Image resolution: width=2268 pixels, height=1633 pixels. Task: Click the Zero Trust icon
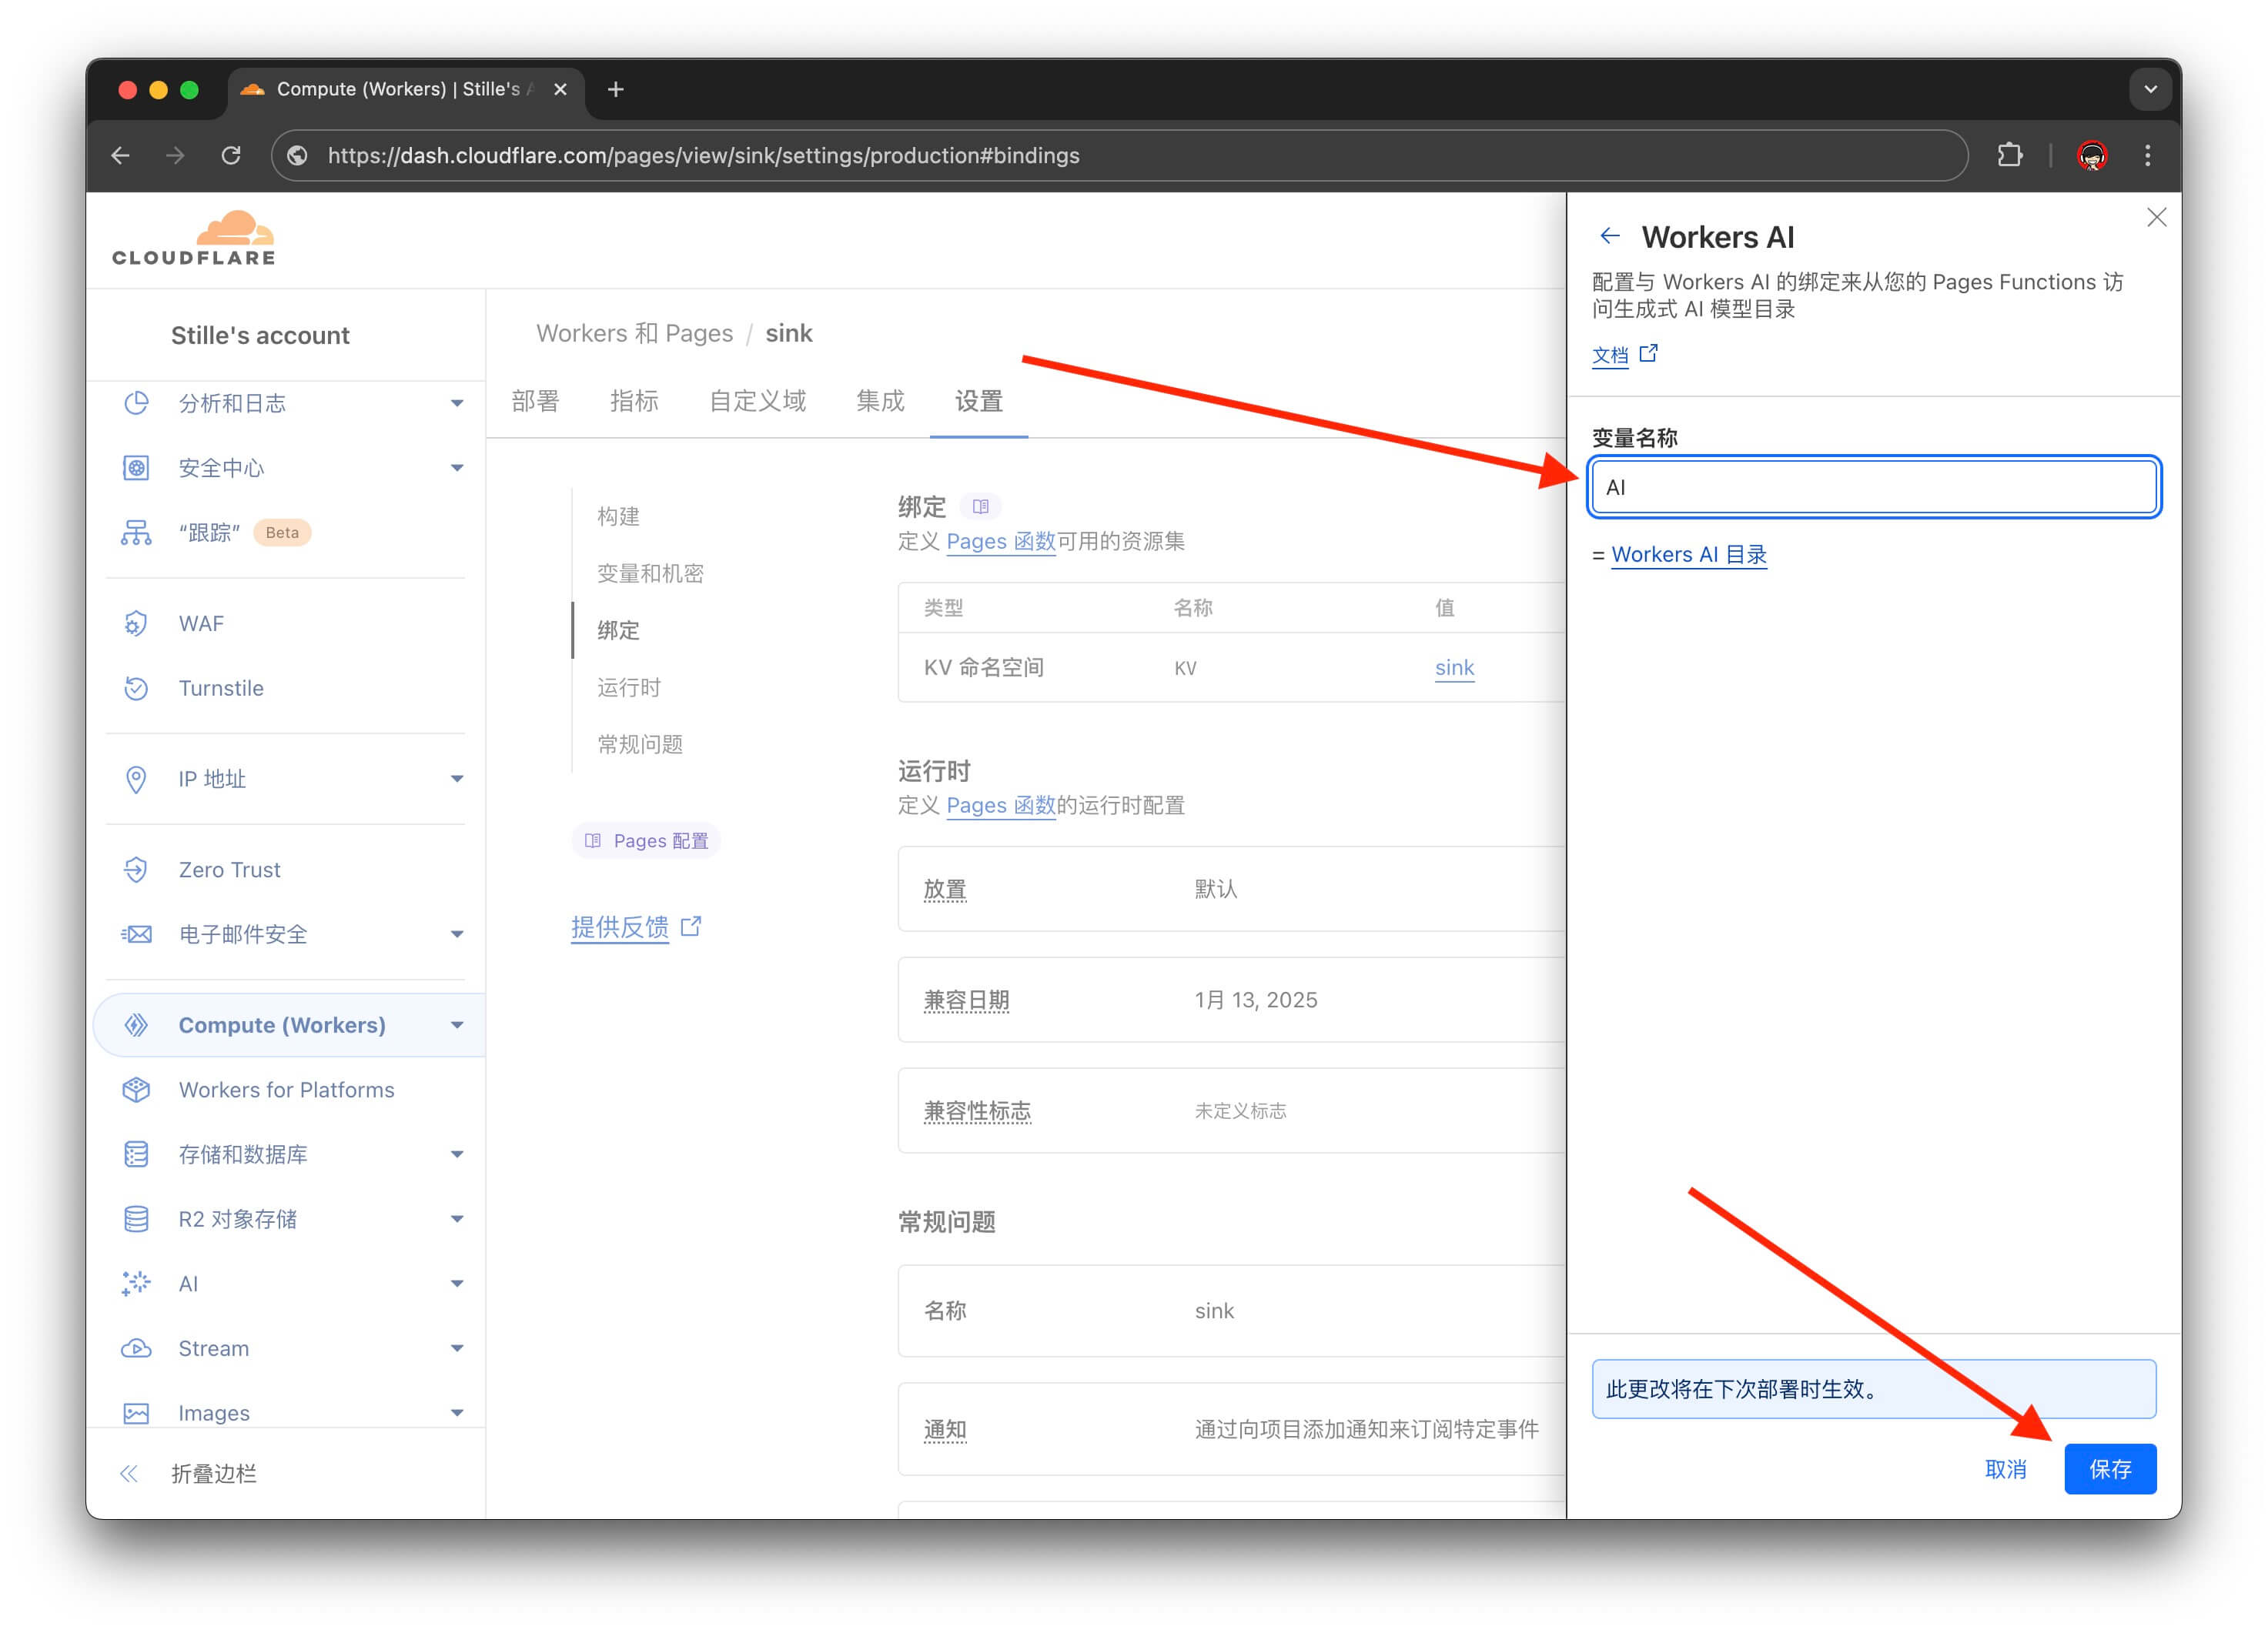coord(136,870)
